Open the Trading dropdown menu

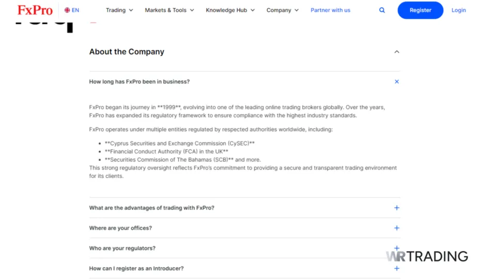click(119, 10)
